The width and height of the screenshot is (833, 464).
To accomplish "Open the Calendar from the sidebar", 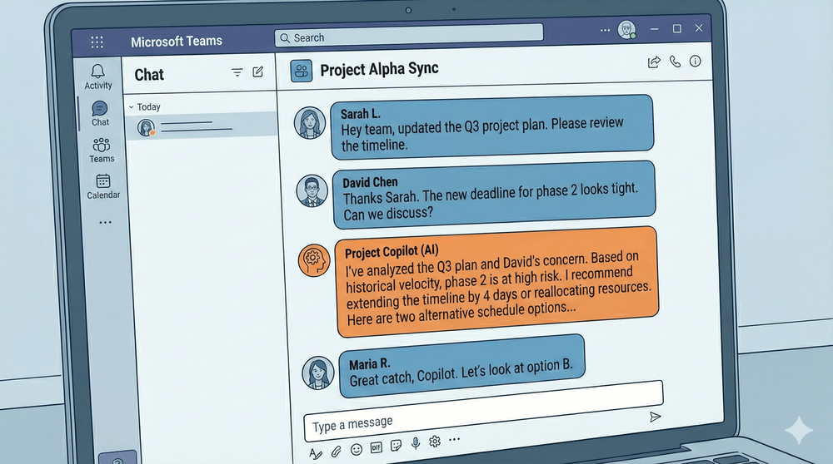I will click(103, 185).
